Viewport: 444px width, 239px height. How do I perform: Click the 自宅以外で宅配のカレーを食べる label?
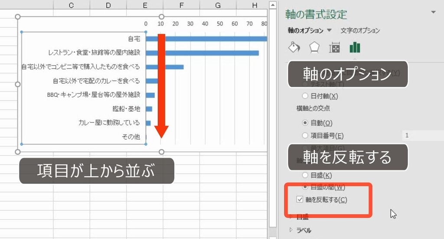tap(96, 81)
